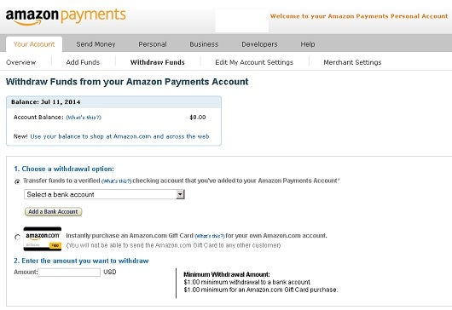452x310 pixels.
Task: Click the Amazon Payments logo
Action: (66, 17)
